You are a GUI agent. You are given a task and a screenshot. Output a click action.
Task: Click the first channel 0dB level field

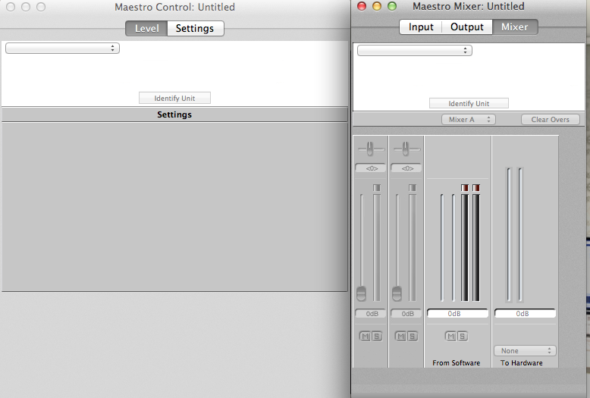372,314
